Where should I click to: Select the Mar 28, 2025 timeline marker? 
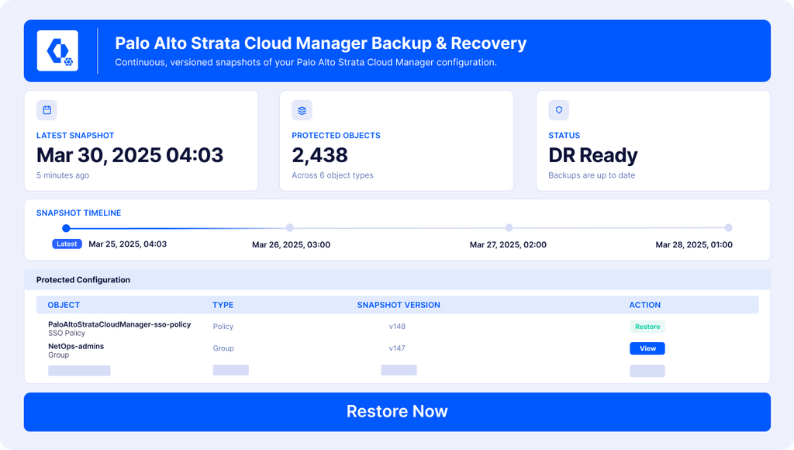click(x=728, y=227)
